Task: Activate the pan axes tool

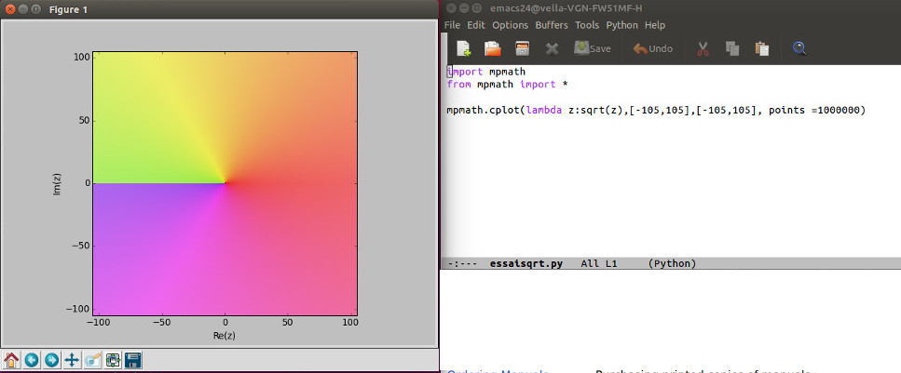Action: click(x=72, y=360)
